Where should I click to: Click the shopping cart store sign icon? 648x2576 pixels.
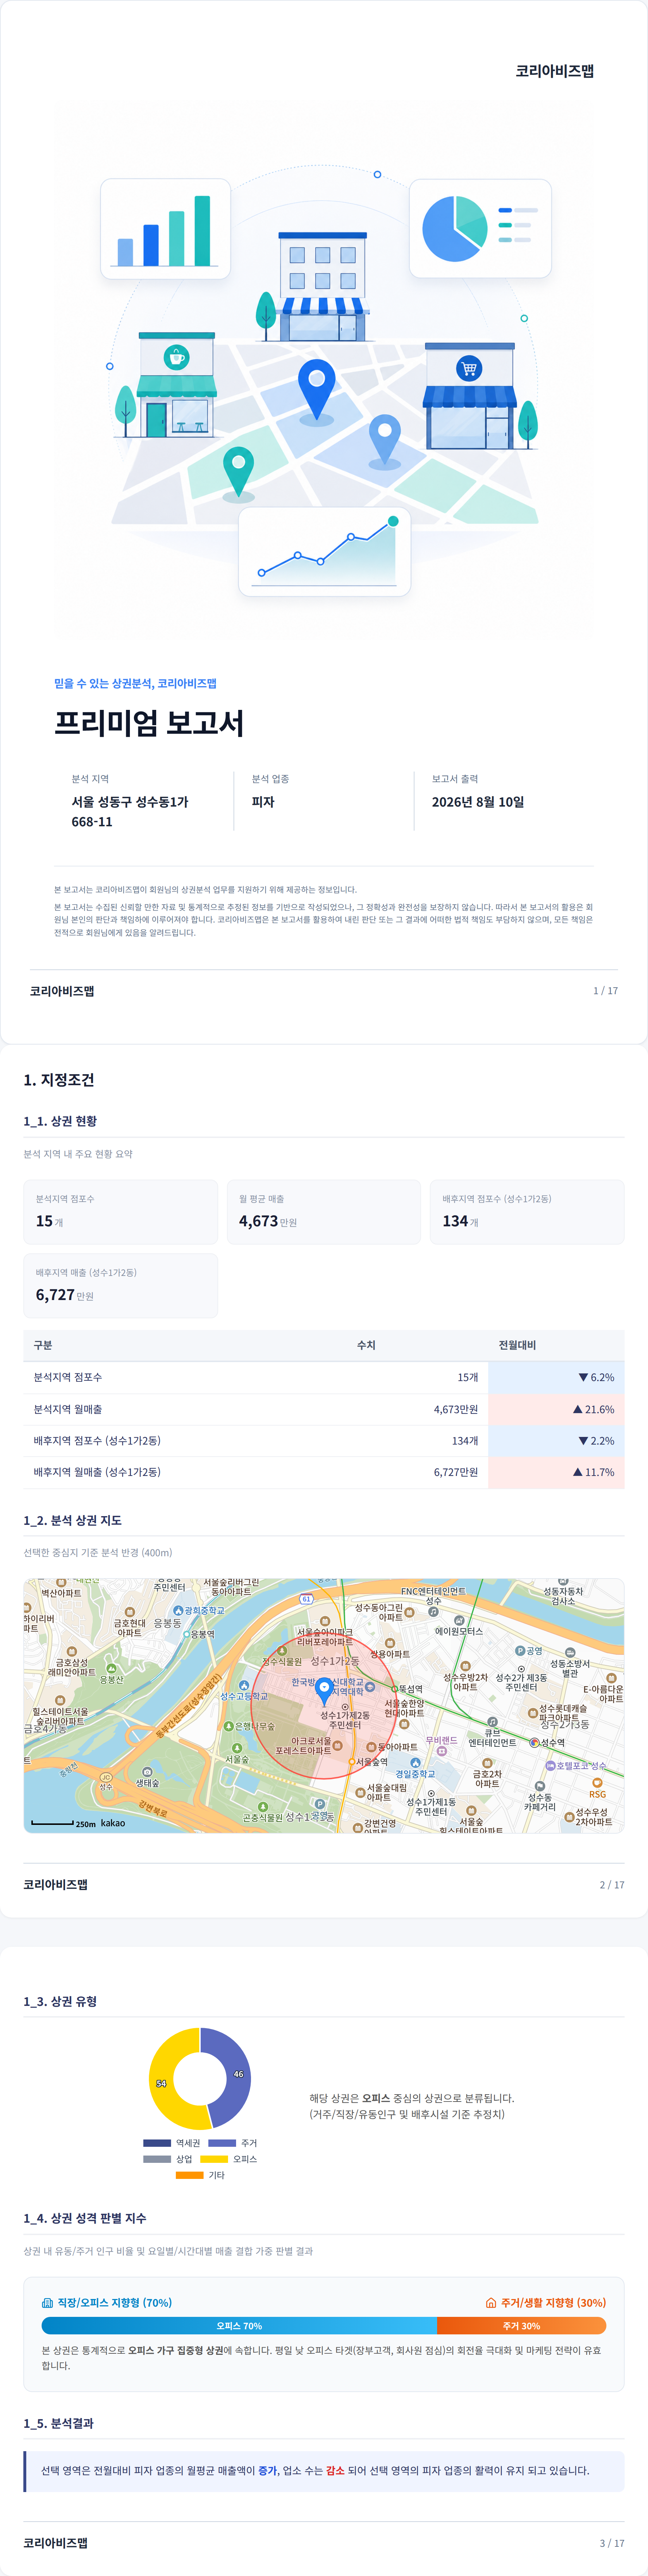click(469, 368)
